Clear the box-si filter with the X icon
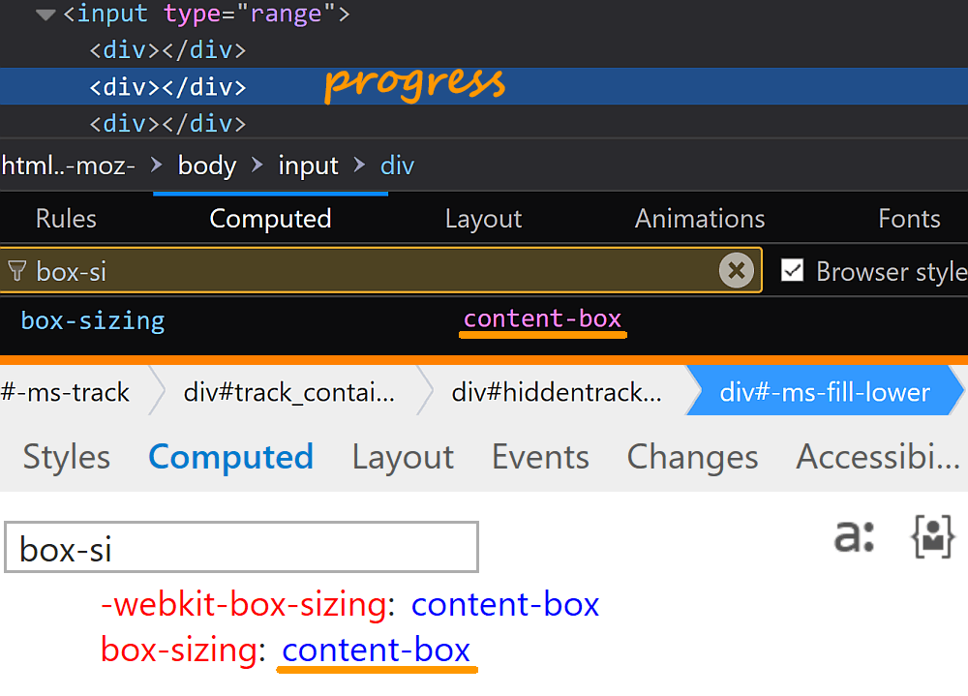This screenshot has height=696, width=968. [x=737, y=271]
